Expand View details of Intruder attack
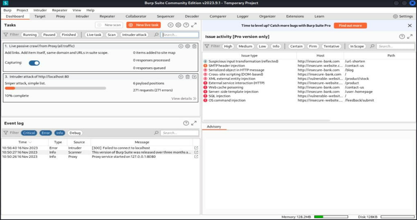The image size is (417, 220). 184,98
